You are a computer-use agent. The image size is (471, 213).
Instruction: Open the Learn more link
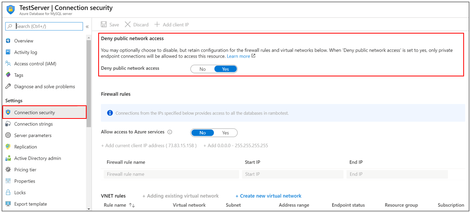(x=238, y=56)
